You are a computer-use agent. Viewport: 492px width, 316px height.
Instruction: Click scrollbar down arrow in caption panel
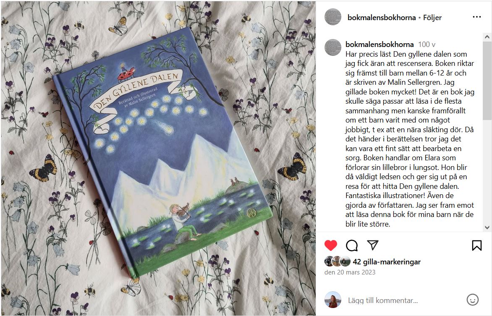[x=487, y=227]
